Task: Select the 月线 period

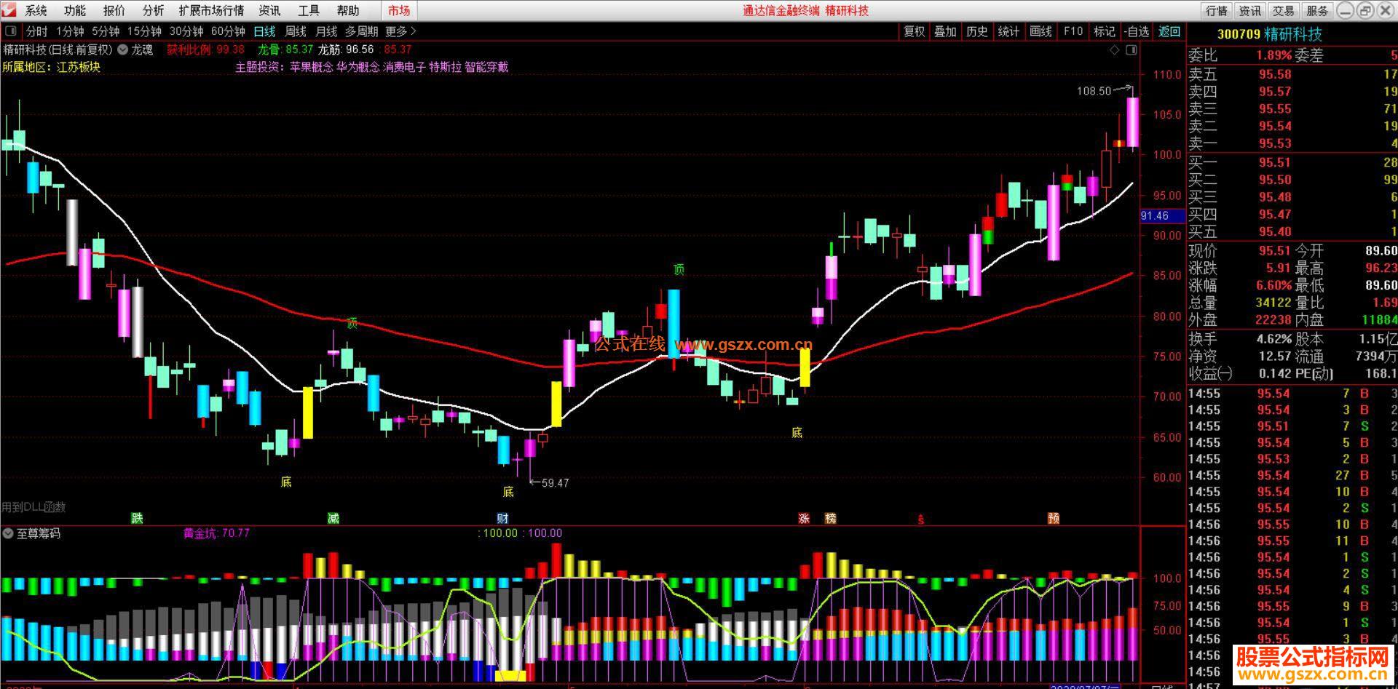Action: coord(326,31)
